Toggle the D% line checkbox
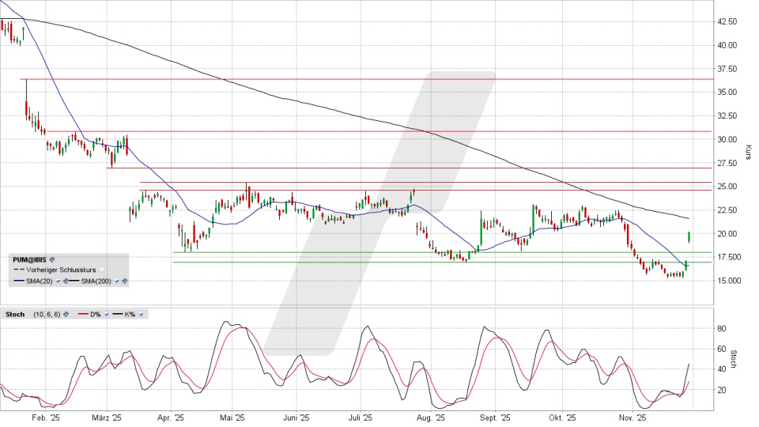 coord(106,314)
